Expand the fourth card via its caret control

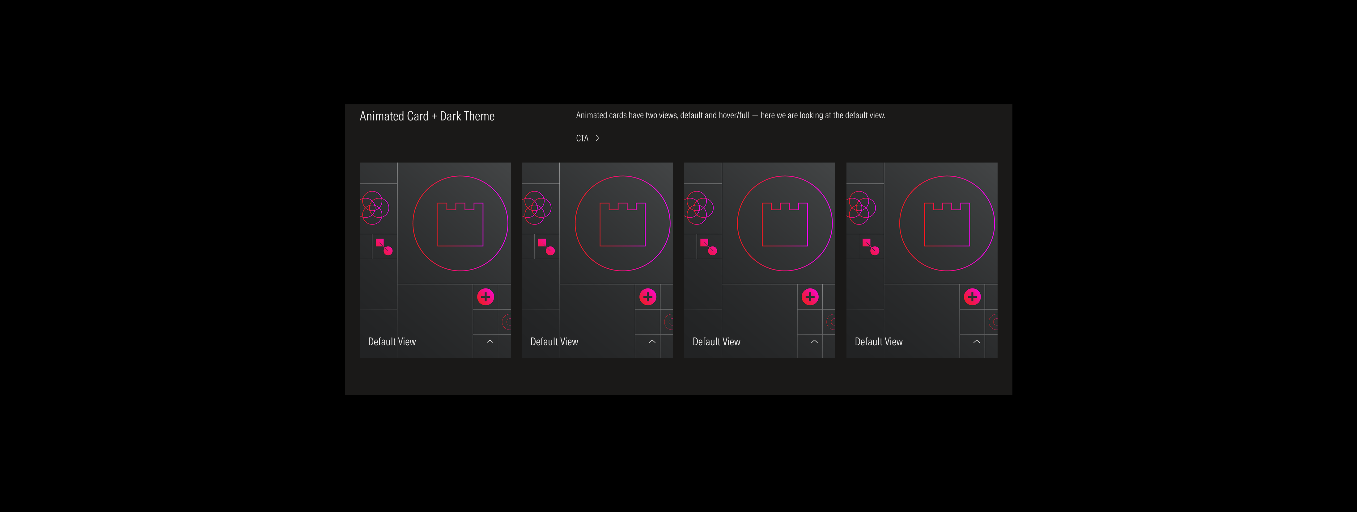[977, 342]
